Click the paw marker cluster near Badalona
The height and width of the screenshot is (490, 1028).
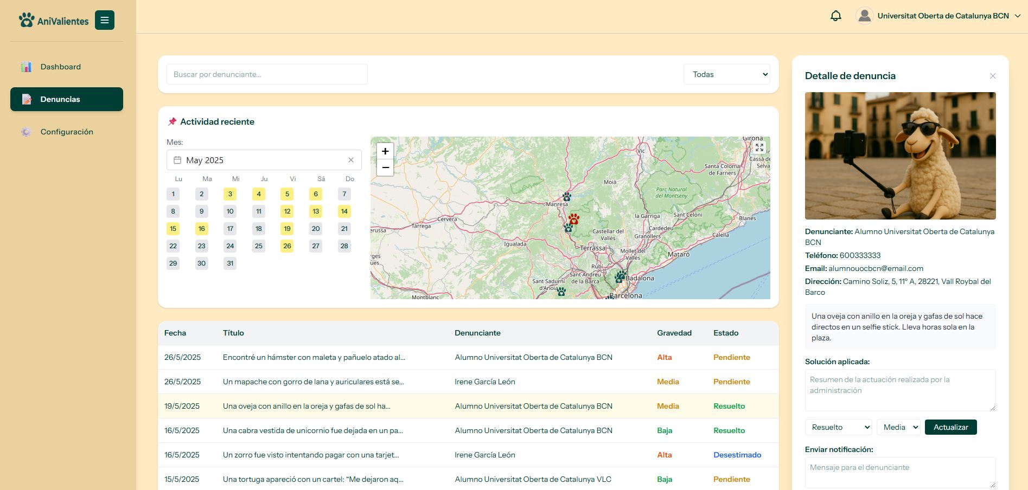click(620, 277)
